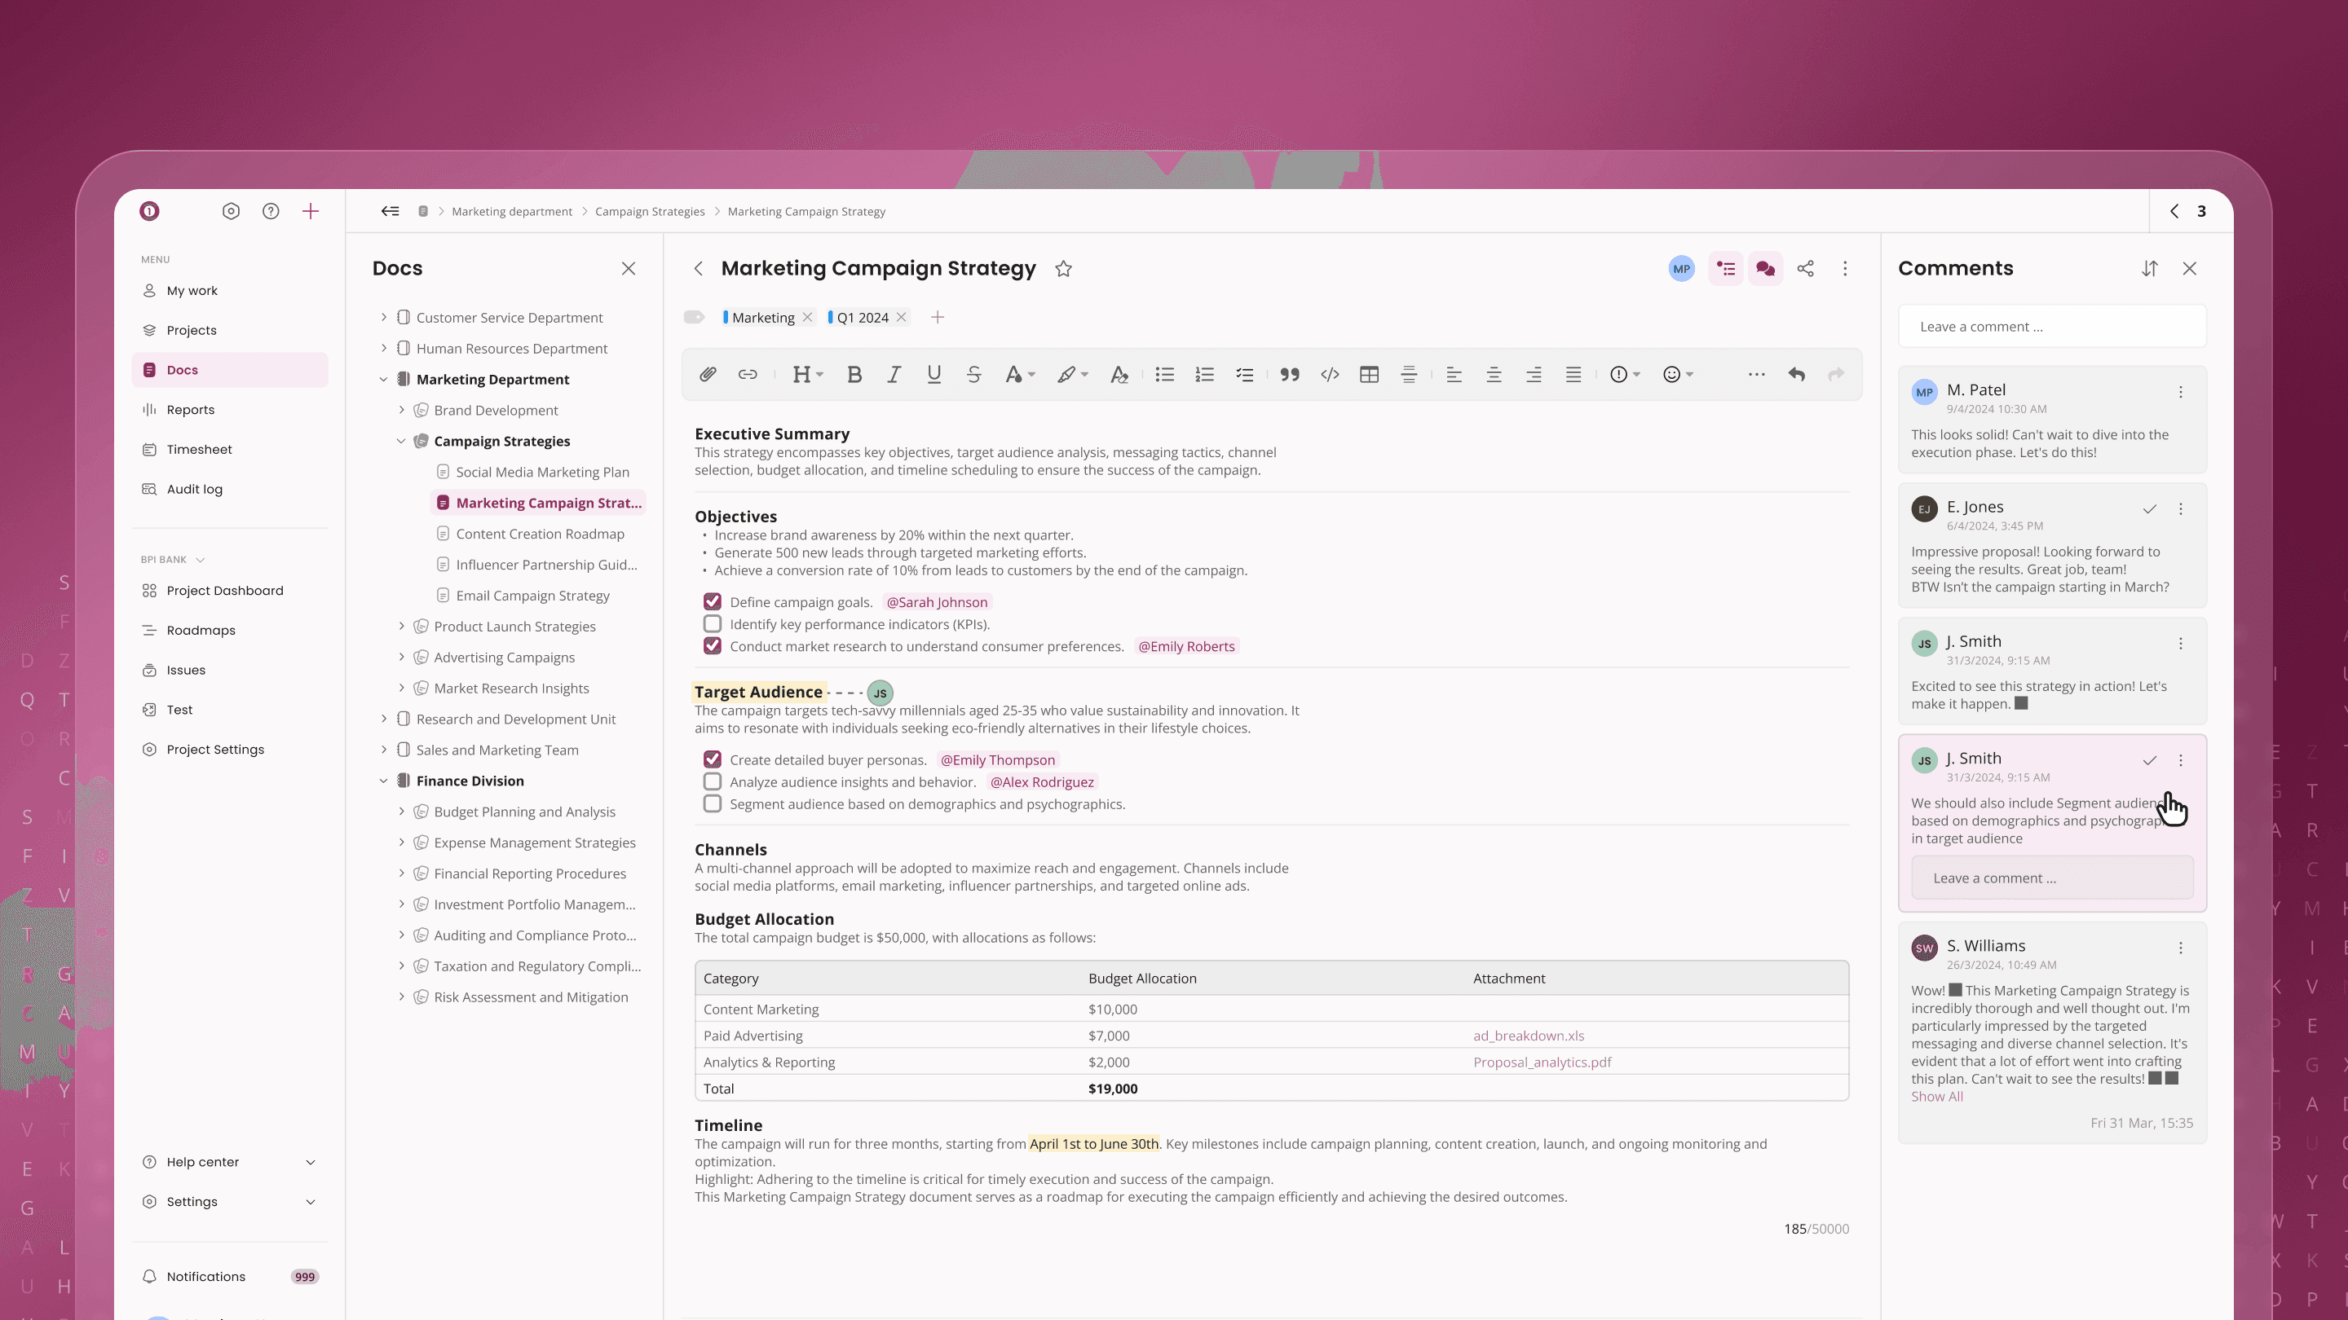Insert a code block

[x=1330, y=375]
